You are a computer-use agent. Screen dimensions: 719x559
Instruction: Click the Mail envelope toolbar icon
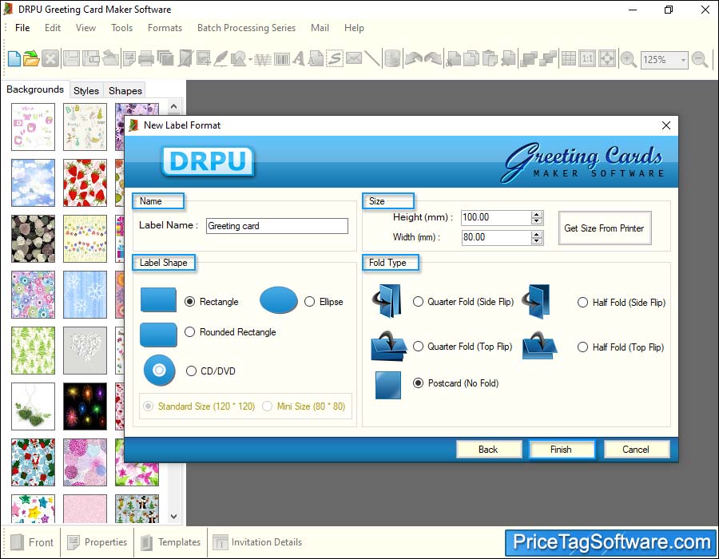coord(354,58)
